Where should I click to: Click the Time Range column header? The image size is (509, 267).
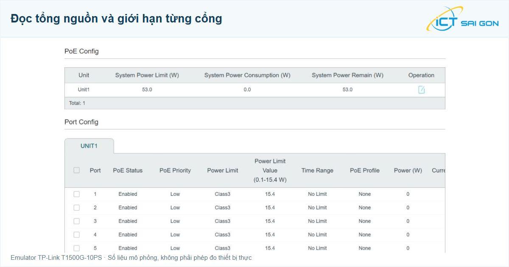click(317, 170)
